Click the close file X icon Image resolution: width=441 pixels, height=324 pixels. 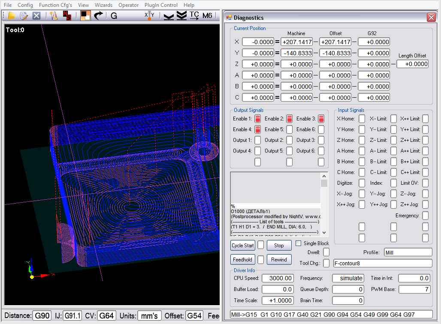point(36,16)
